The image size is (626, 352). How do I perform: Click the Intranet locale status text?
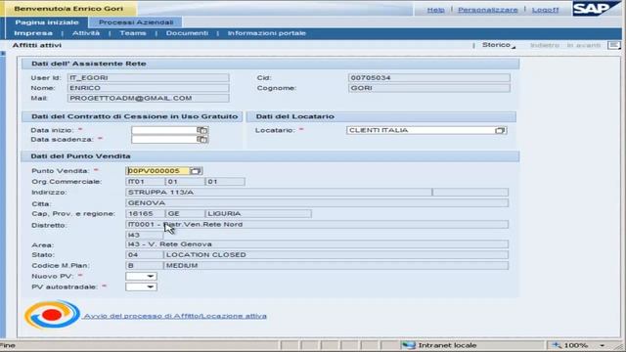coord(447,345)
